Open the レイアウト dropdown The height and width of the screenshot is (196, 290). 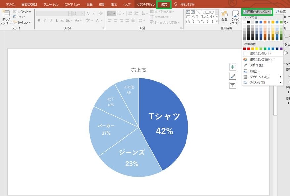(22, 12)
